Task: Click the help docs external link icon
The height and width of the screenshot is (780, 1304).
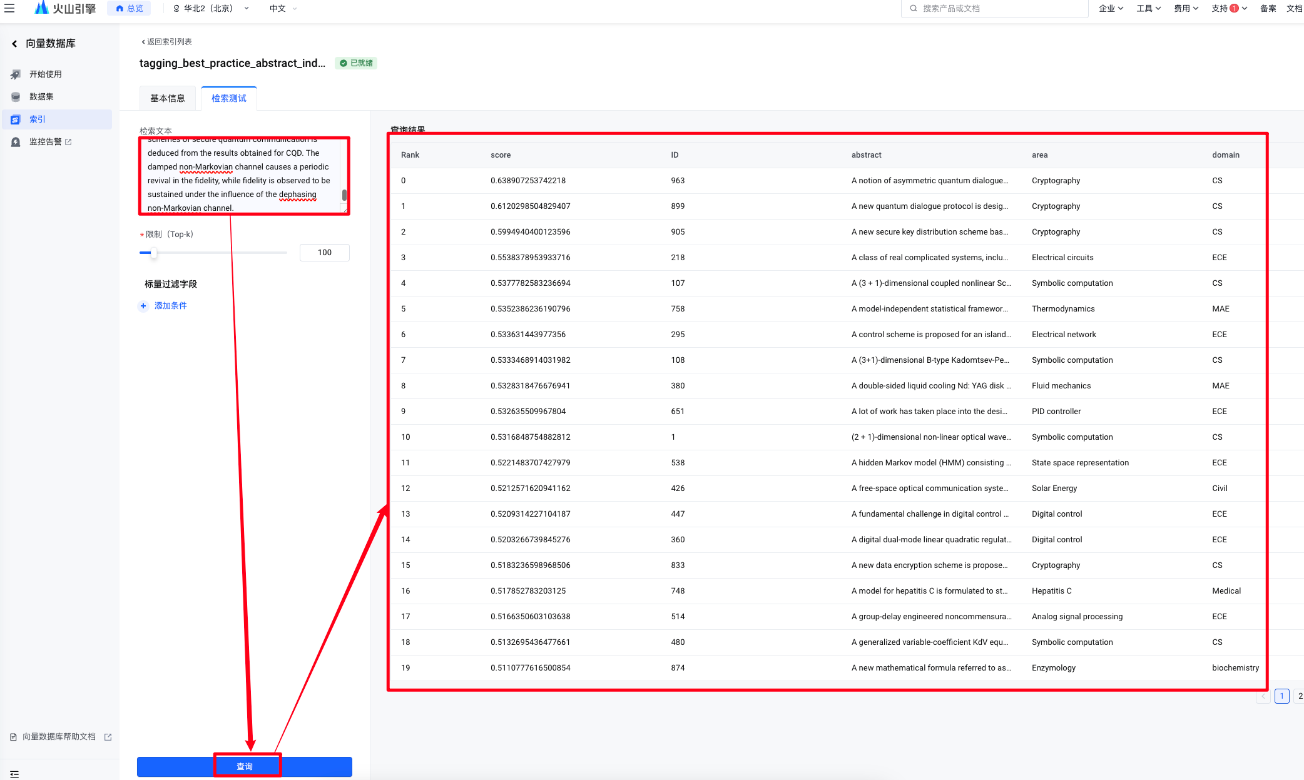Action: click(108, 737)
